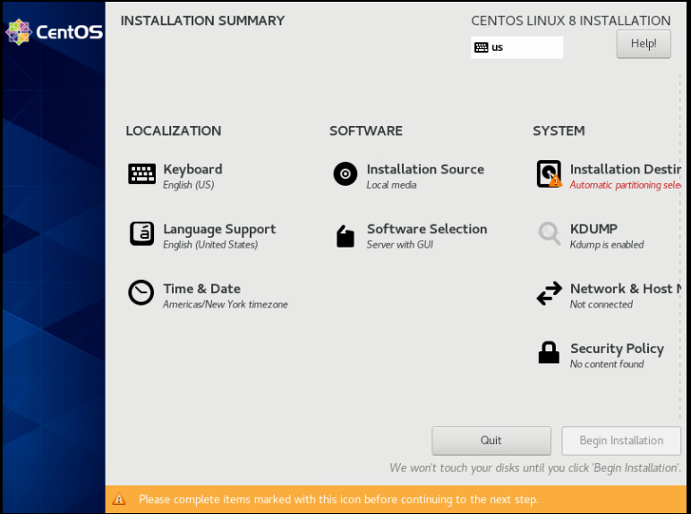Click red 'Automatic partitioning' warning text
This screenshot has width=691, height=514.
pos(626,185)
